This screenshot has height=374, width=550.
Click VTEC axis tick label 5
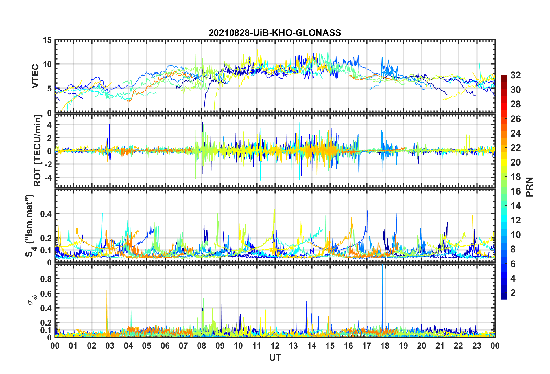[49, 89]
